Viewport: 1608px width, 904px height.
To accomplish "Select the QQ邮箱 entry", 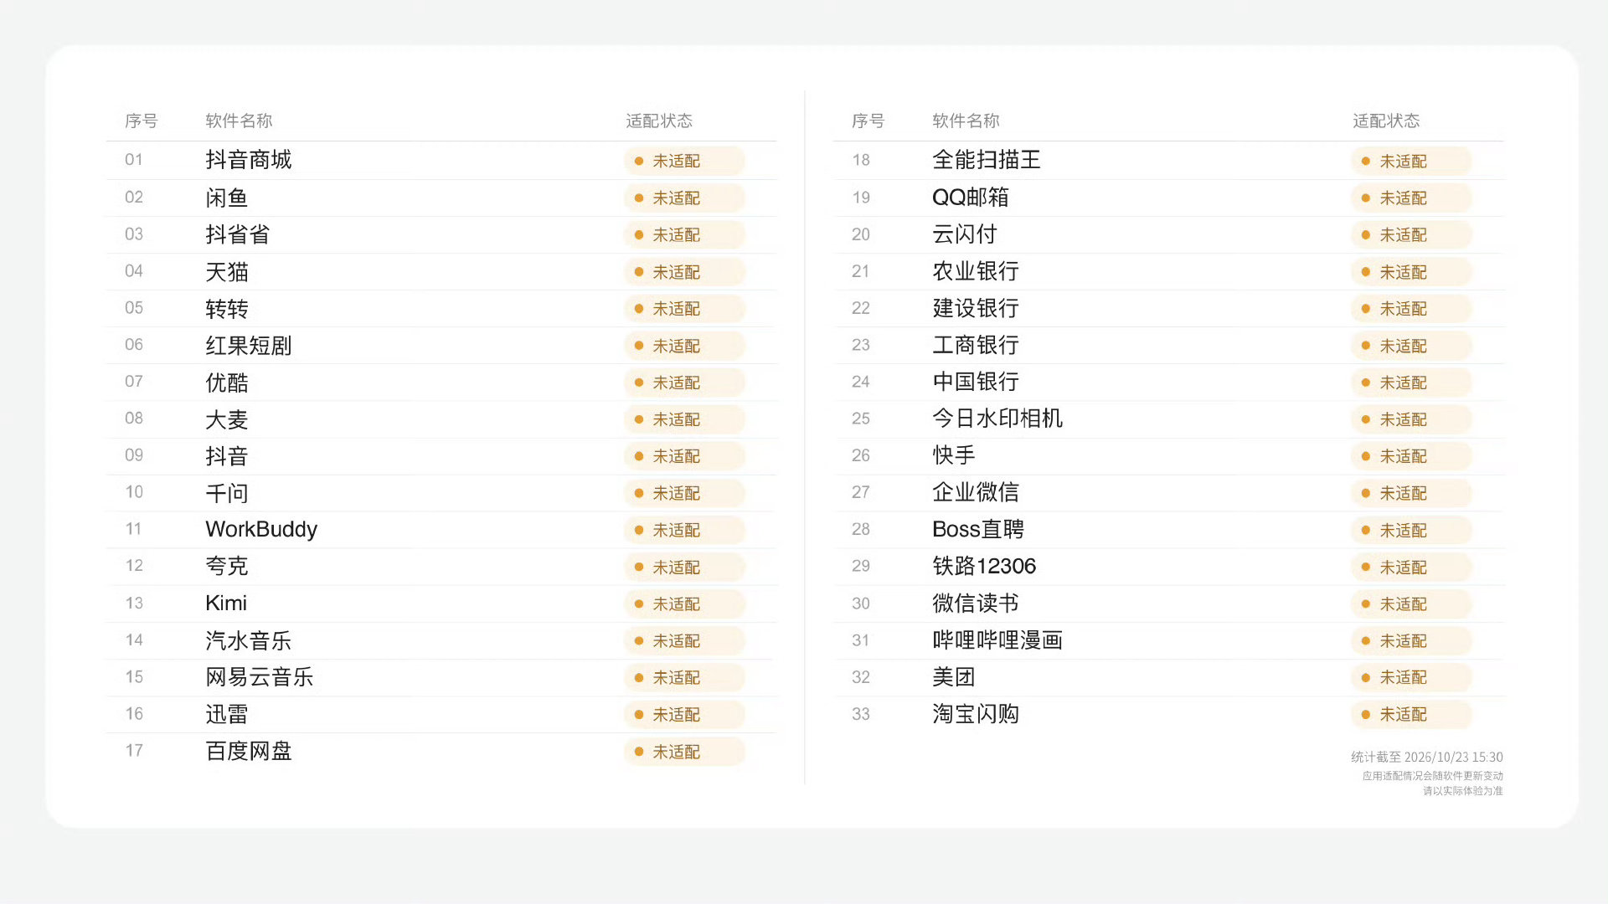I will [x=971, y=198].
